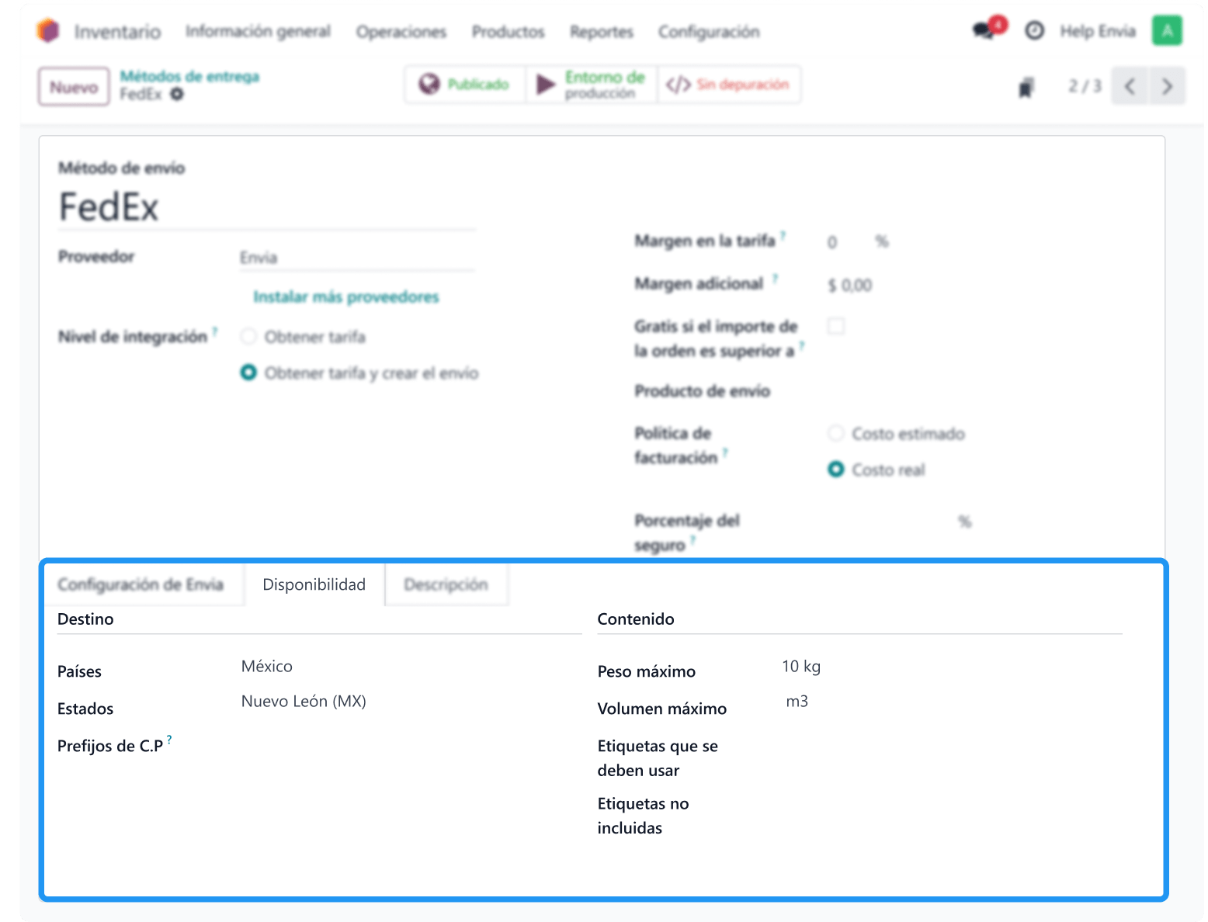Open Operaciones menu
Viewport: 1208px width, 922px height.
click(x=401, y=32)
